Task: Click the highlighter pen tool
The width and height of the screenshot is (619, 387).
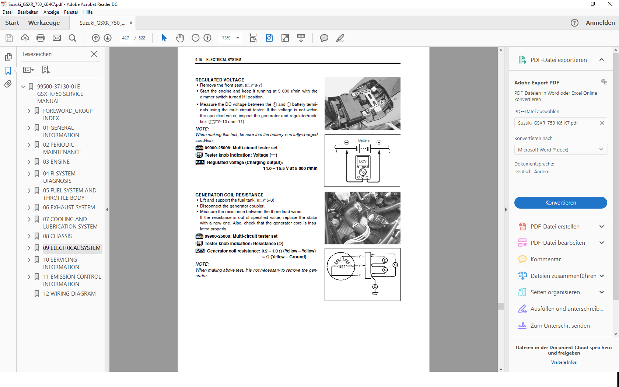Action: click(340, 38)
